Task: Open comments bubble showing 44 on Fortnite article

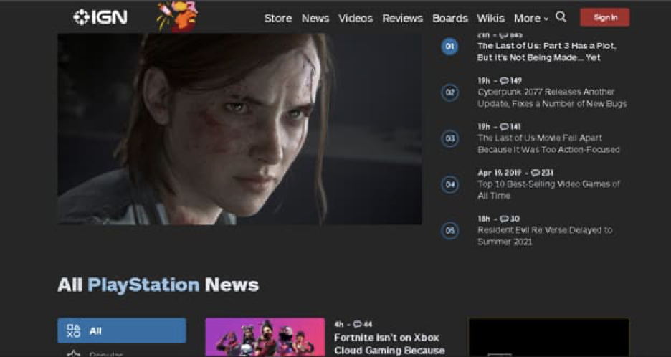Action: (363, 324)
